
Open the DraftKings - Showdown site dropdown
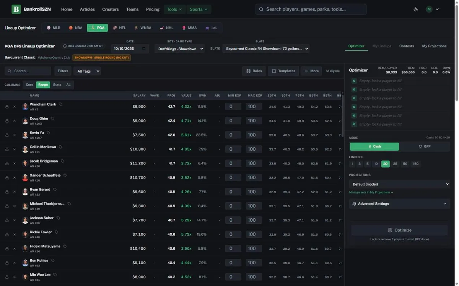click(x=179, y=49)
